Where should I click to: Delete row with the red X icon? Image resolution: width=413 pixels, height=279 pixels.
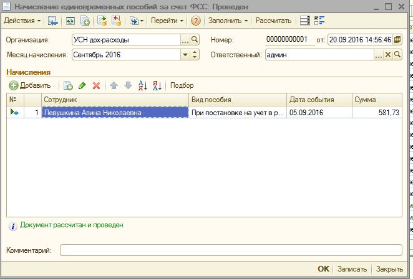pyautogui.click(x=96, y=85)
